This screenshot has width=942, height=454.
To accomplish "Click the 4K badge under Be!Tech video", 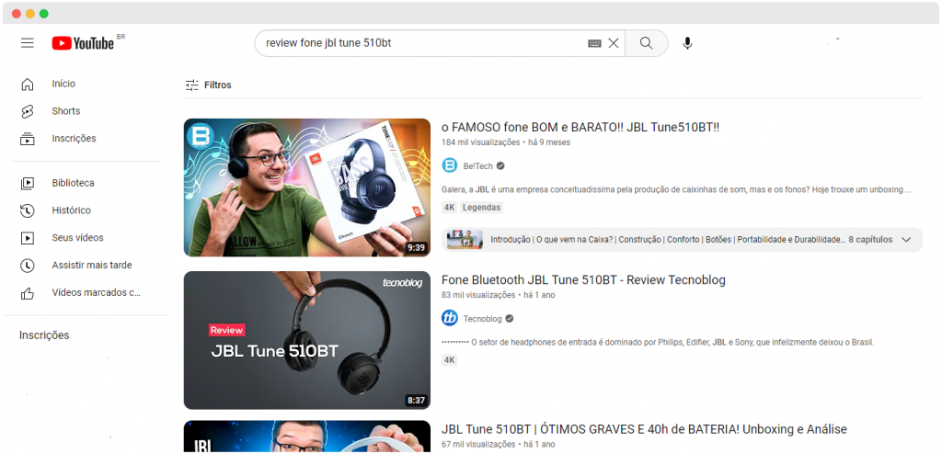I will [449, 208].
